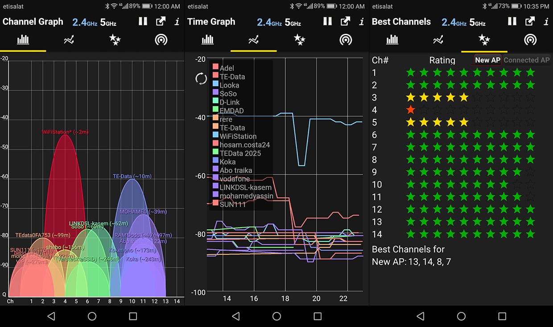553x327 pixels.
Task: Tap Back navigation button under Channel Graph
Action: (x=51, y=316)
